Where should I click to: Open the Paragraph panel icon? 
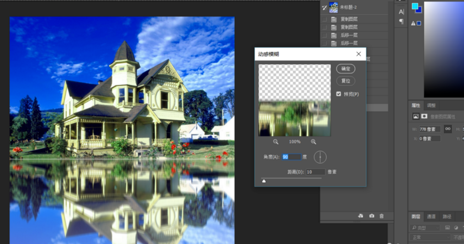point(401,22)
